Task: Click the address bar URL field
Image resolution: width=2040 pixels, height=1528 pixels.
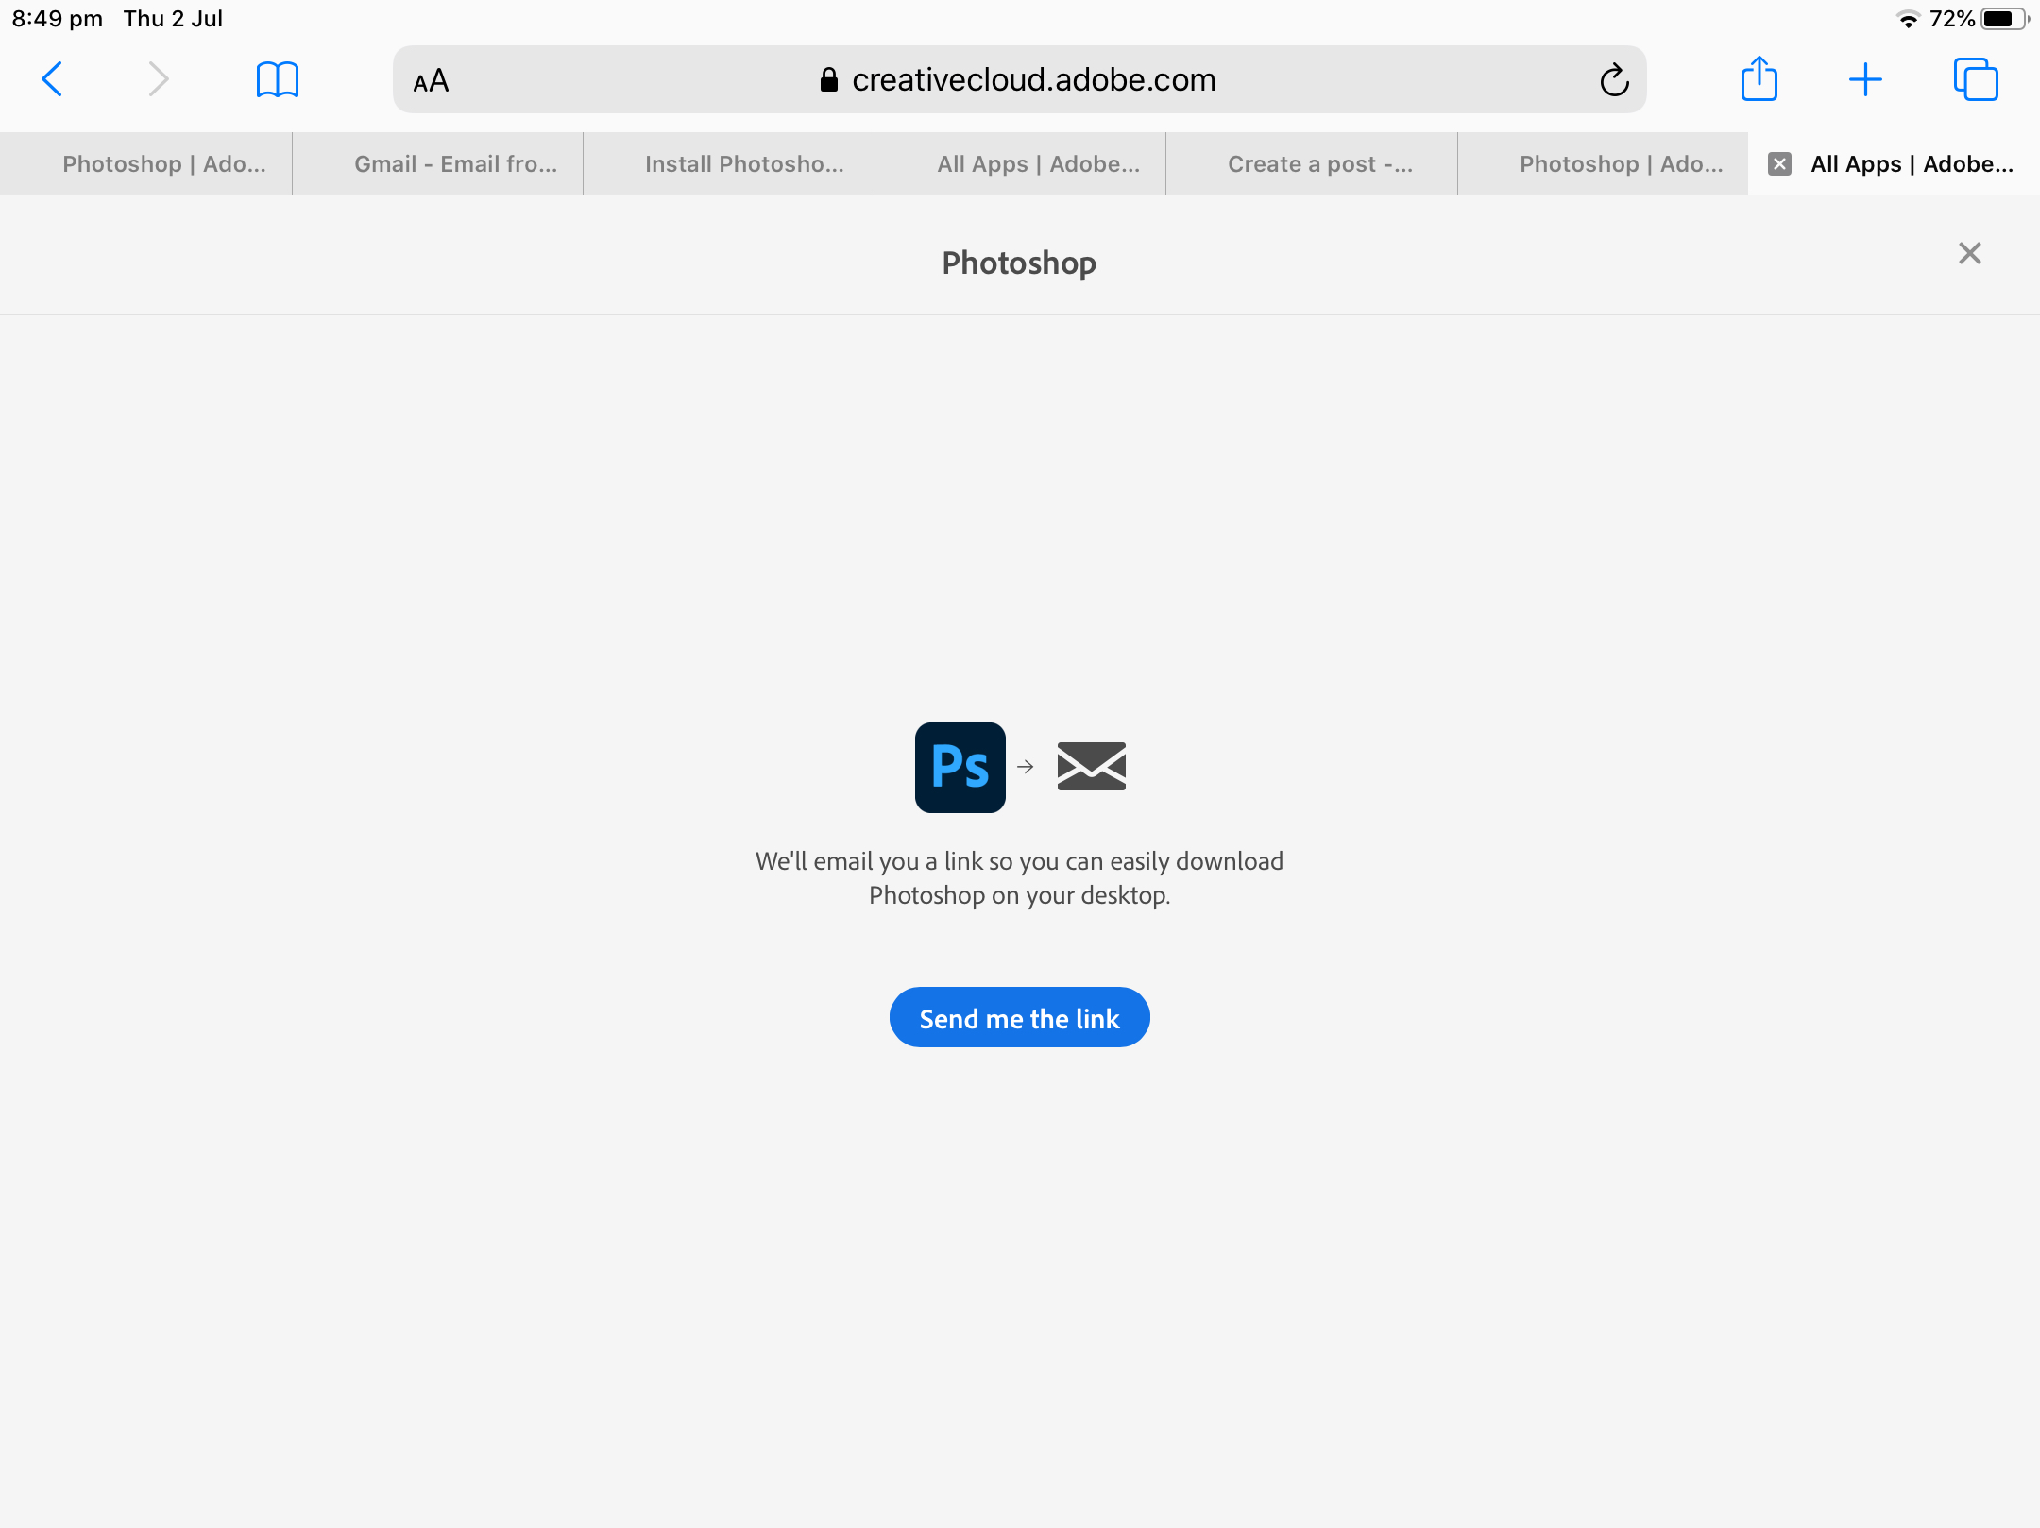Action: 1019,78
